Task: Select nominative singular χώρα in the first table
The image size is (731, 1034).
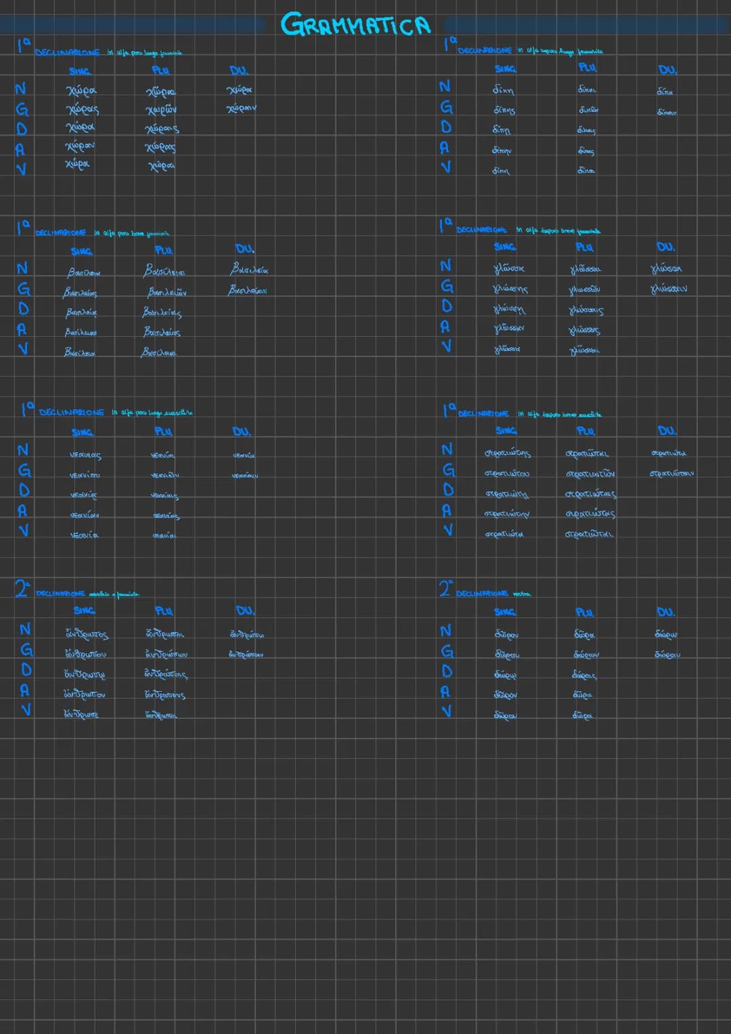Action: [81, 90]
